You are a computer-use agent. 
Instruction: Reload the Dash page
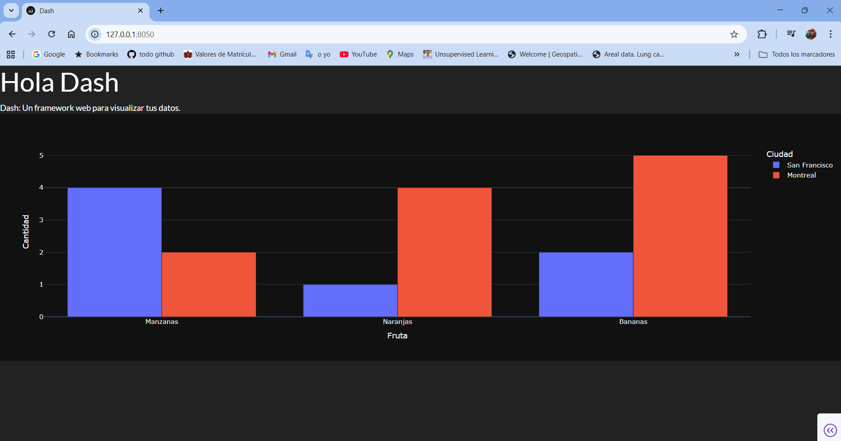pos(52,34)
